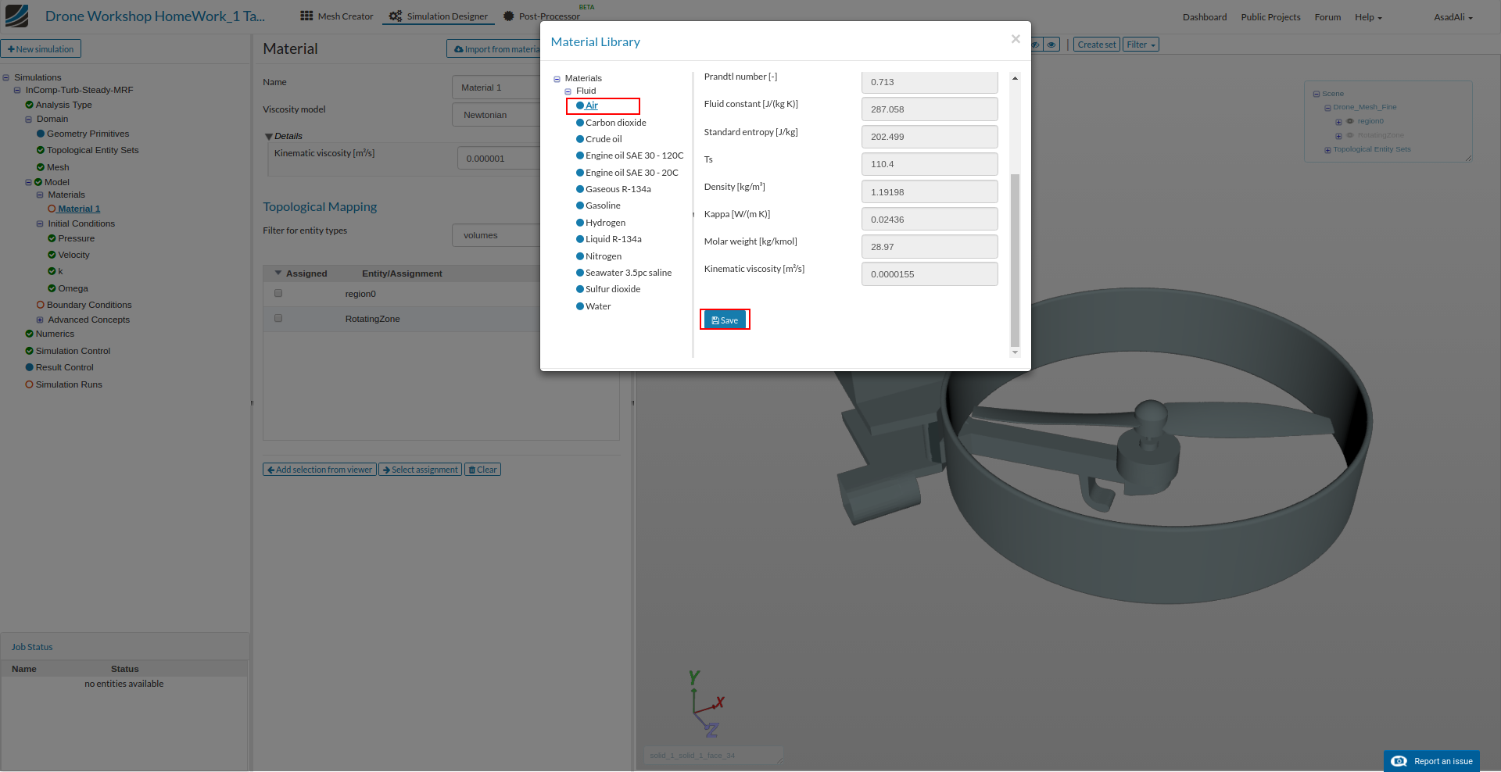Collapse the Fluid group in Material Library
Screen dimensions: 1501x772
568,91
